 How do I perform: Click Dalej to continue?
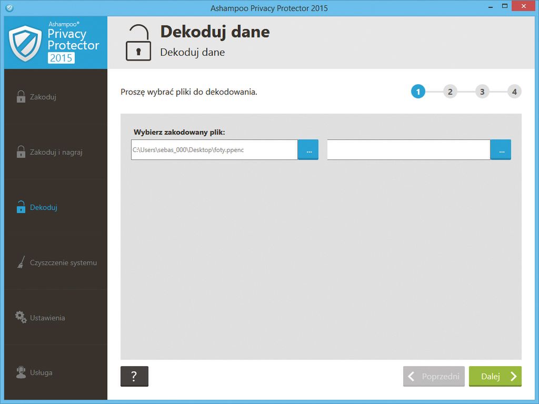pos(495,376)
